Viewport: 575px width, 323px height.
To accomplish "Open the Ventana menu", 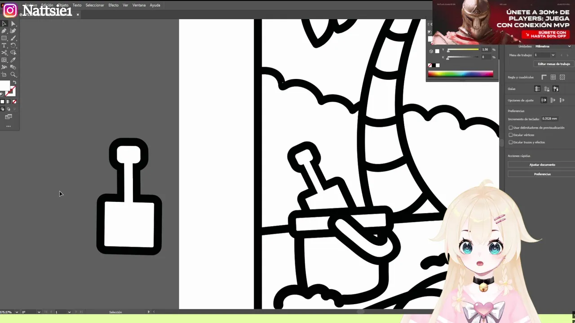I will pos(139,5).
